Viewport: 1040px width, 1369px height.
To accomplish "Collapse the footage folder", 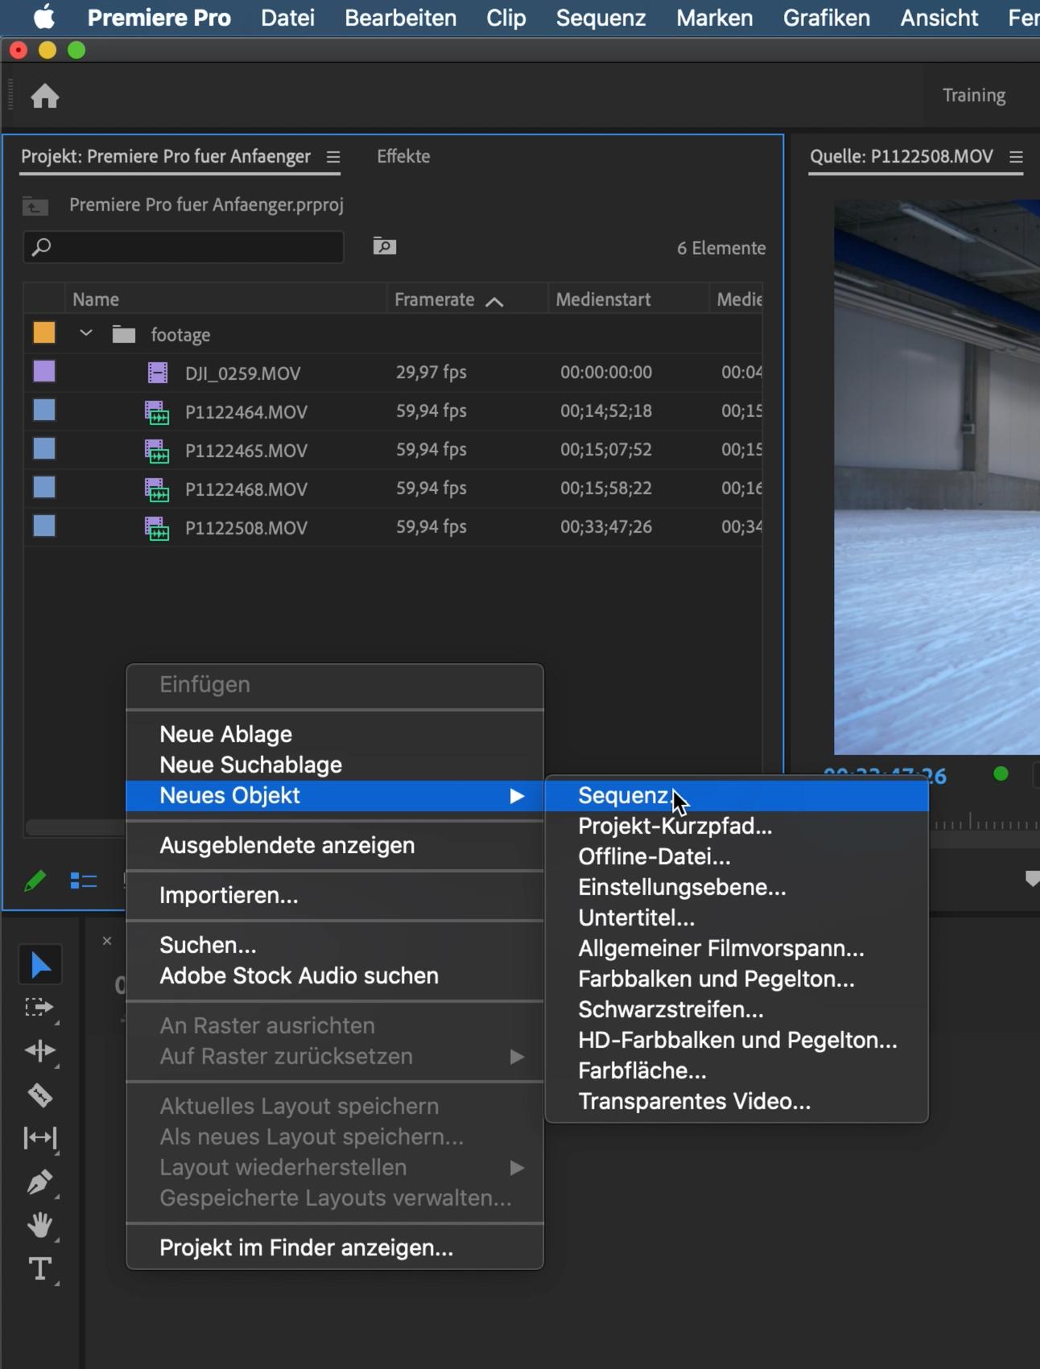I will coord(86,334).
